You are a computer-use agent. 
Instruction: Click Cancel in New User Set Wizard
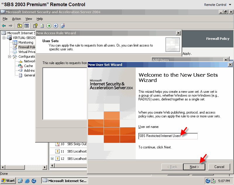219,167
